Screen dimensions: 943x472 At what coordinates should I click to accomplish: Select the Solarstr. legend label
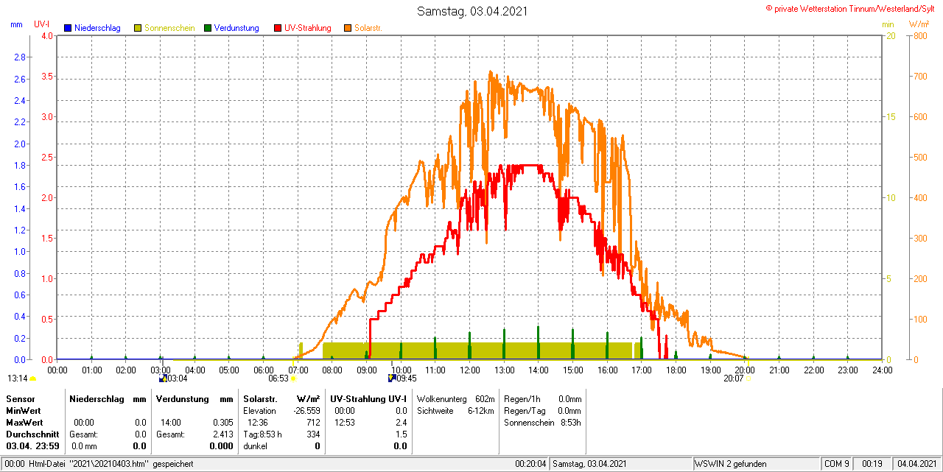click(x=368, y=28)
